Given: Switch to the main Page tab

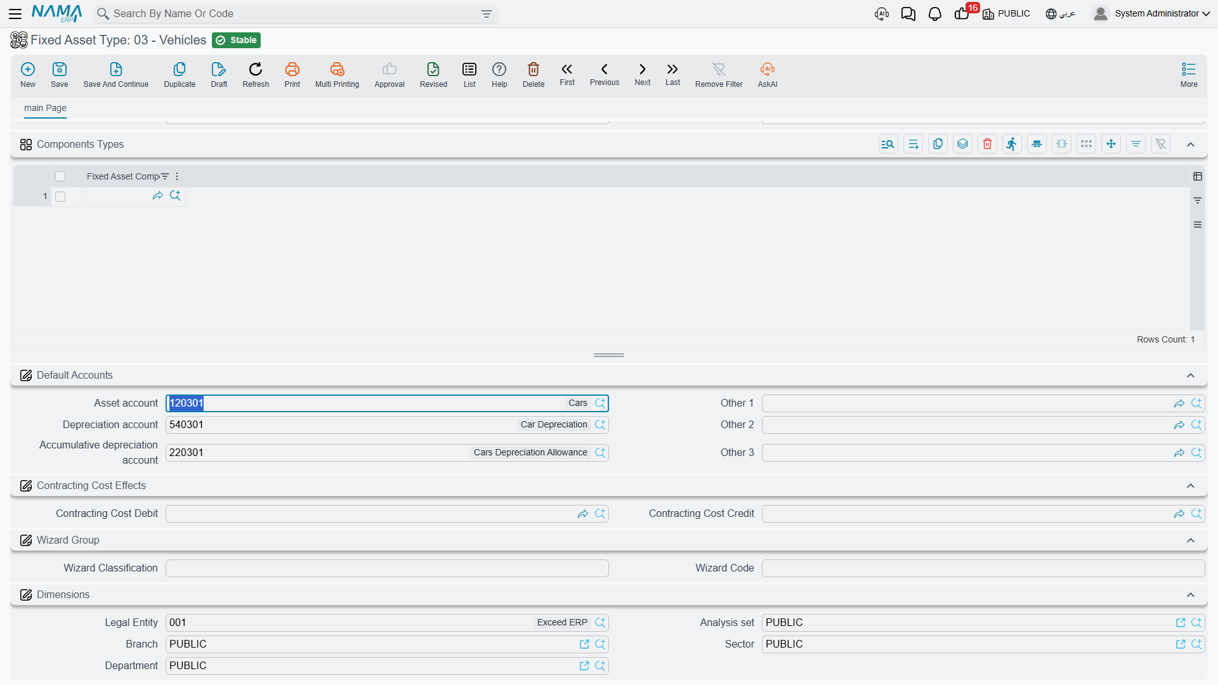Looking at the screenshot, I should coord(45,108).
